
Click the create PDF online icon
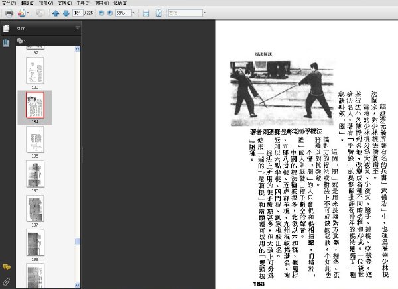pos(21,13)
